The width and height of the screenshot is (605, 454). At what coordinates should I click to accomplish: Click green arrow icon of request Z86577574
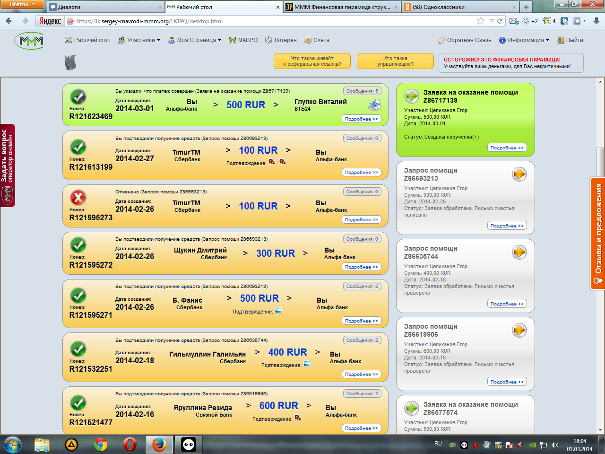[412, 408]
